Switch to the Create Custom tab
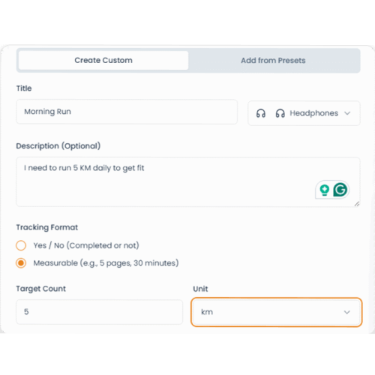Screen dimensions: 375x375 (x=103, y=61)
